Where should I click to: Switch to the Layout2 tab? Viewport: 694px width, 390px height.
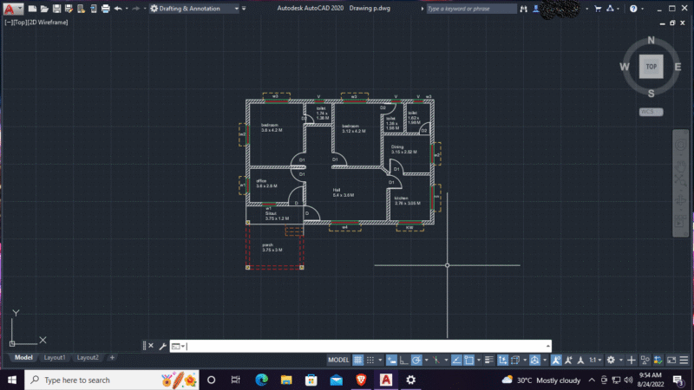88,357
